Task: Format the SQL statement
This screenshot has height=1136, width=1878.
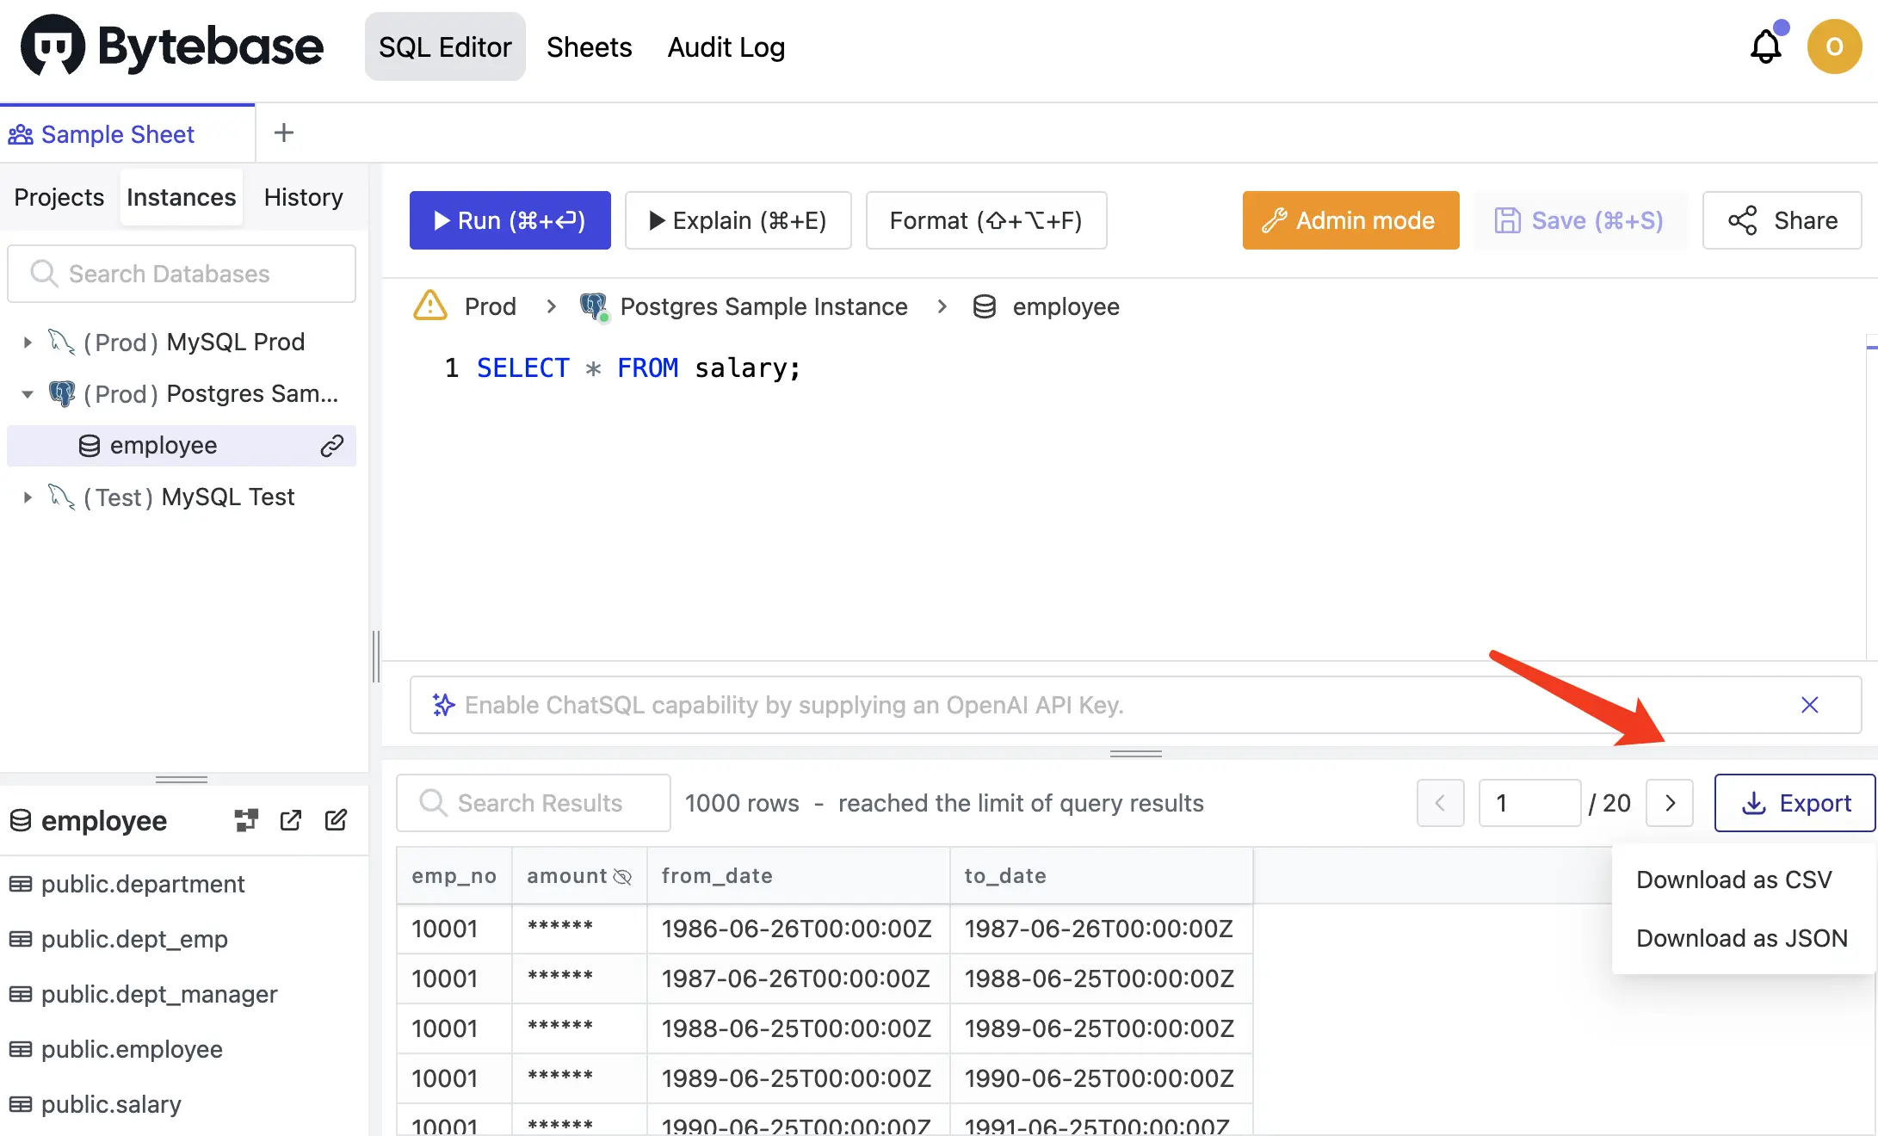Action: [985, 220]
